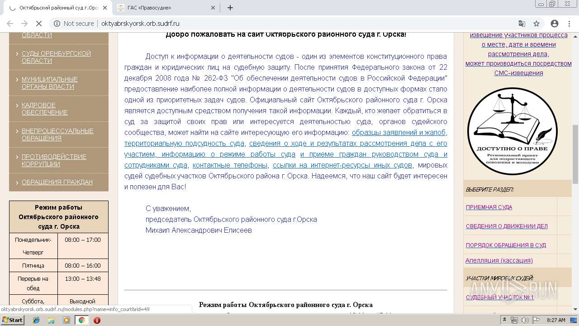Screen dimensions: 579x326
Task: Click the scrollbar up arrow
Action: click(x=575, y=37)
